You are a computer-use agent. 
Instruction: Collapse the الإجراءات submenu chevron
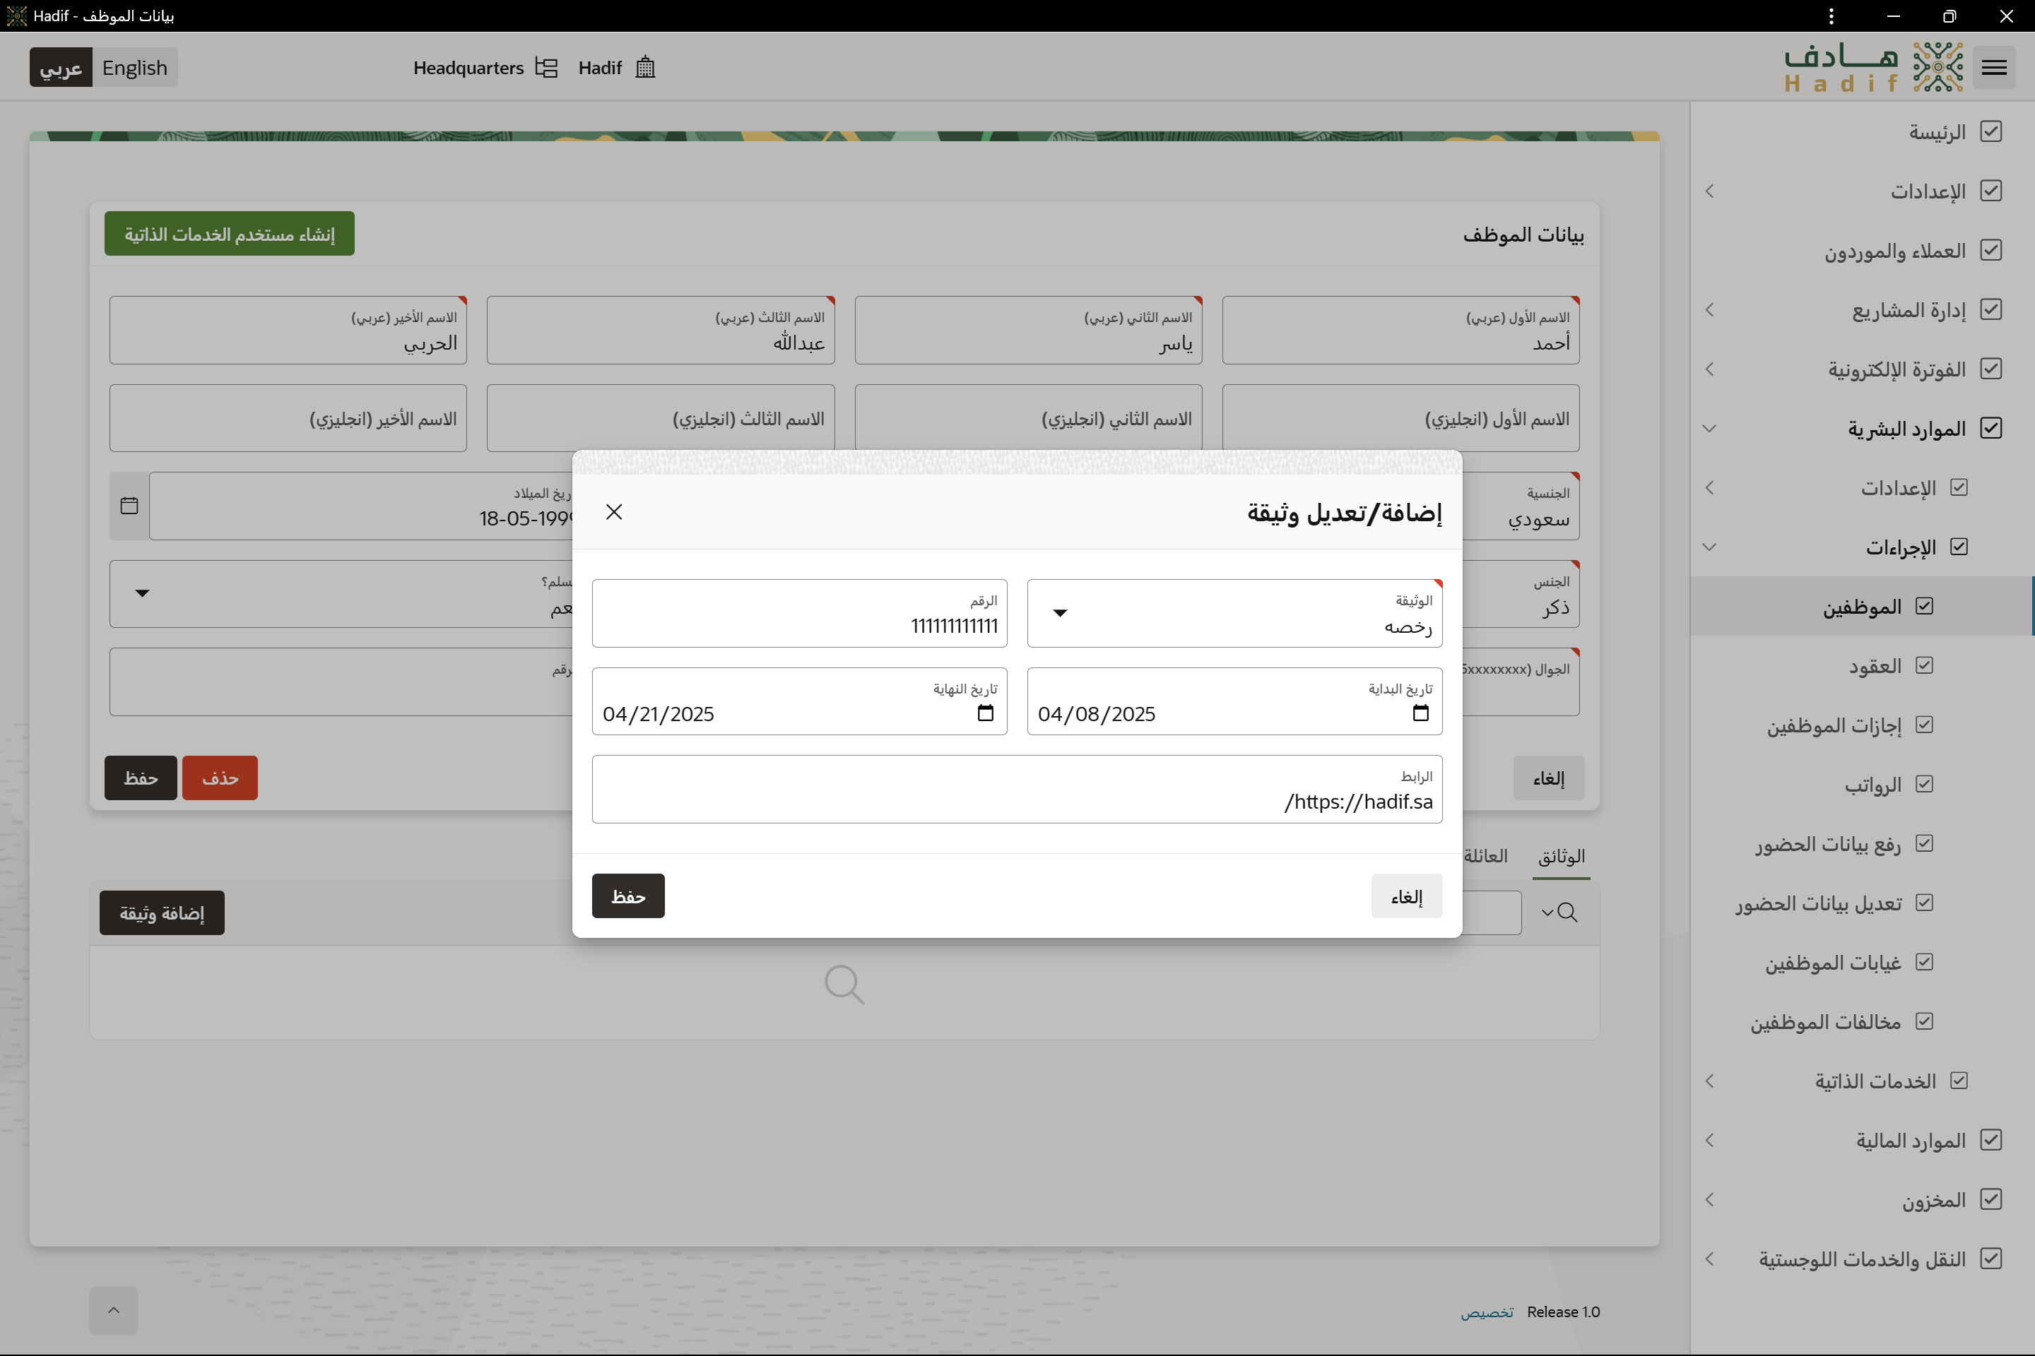tap(1709, 547)
